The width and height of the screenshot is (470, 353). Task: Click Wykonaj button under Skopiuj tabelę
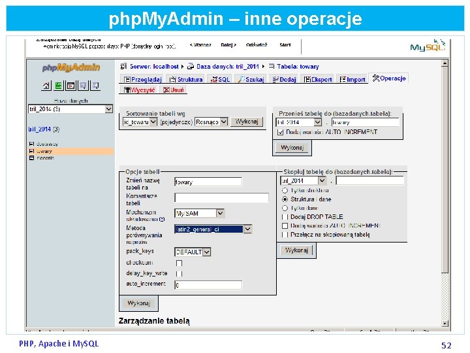tap(296, 250)
